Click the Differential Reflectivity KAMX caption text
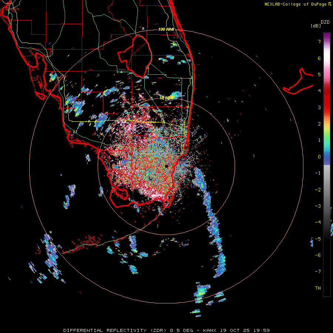333x333 pixels. (166, 330)
